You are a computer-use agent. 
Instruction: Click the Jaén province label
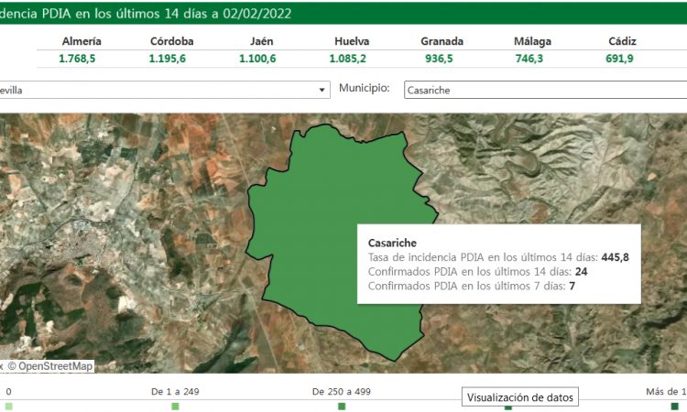coord(261,41)
